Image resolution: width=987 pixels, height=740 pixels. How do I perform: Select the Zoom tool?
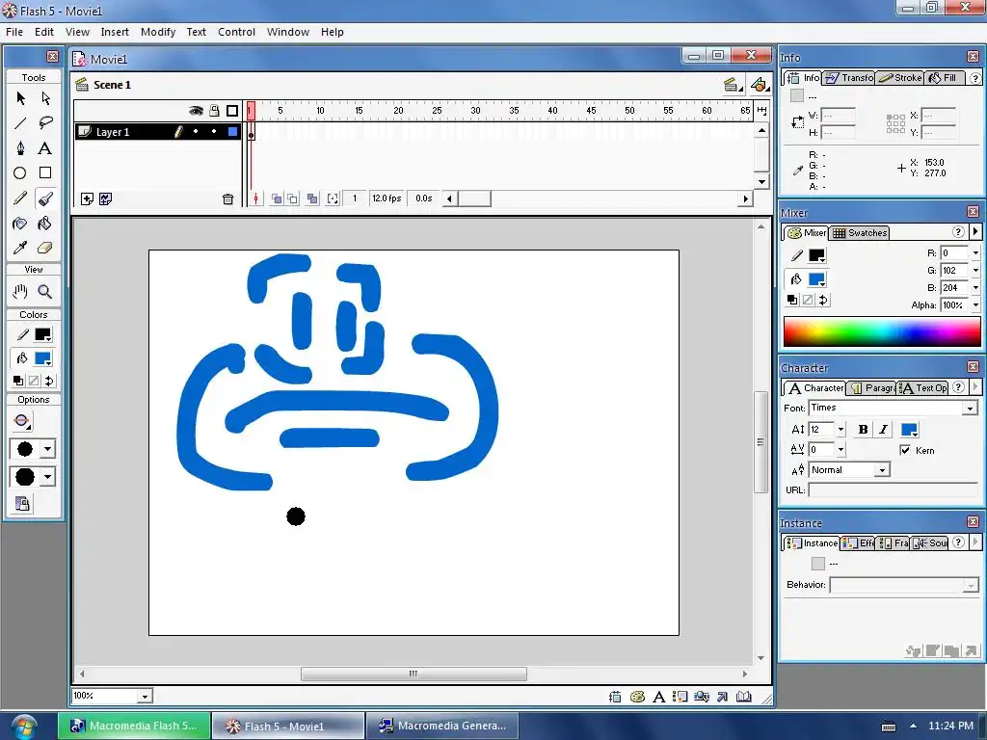coord(45,291)
